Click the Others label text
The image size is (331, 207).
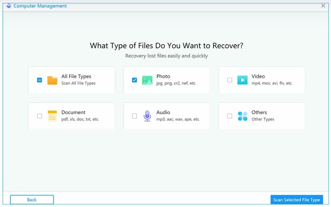coord(259,112)
